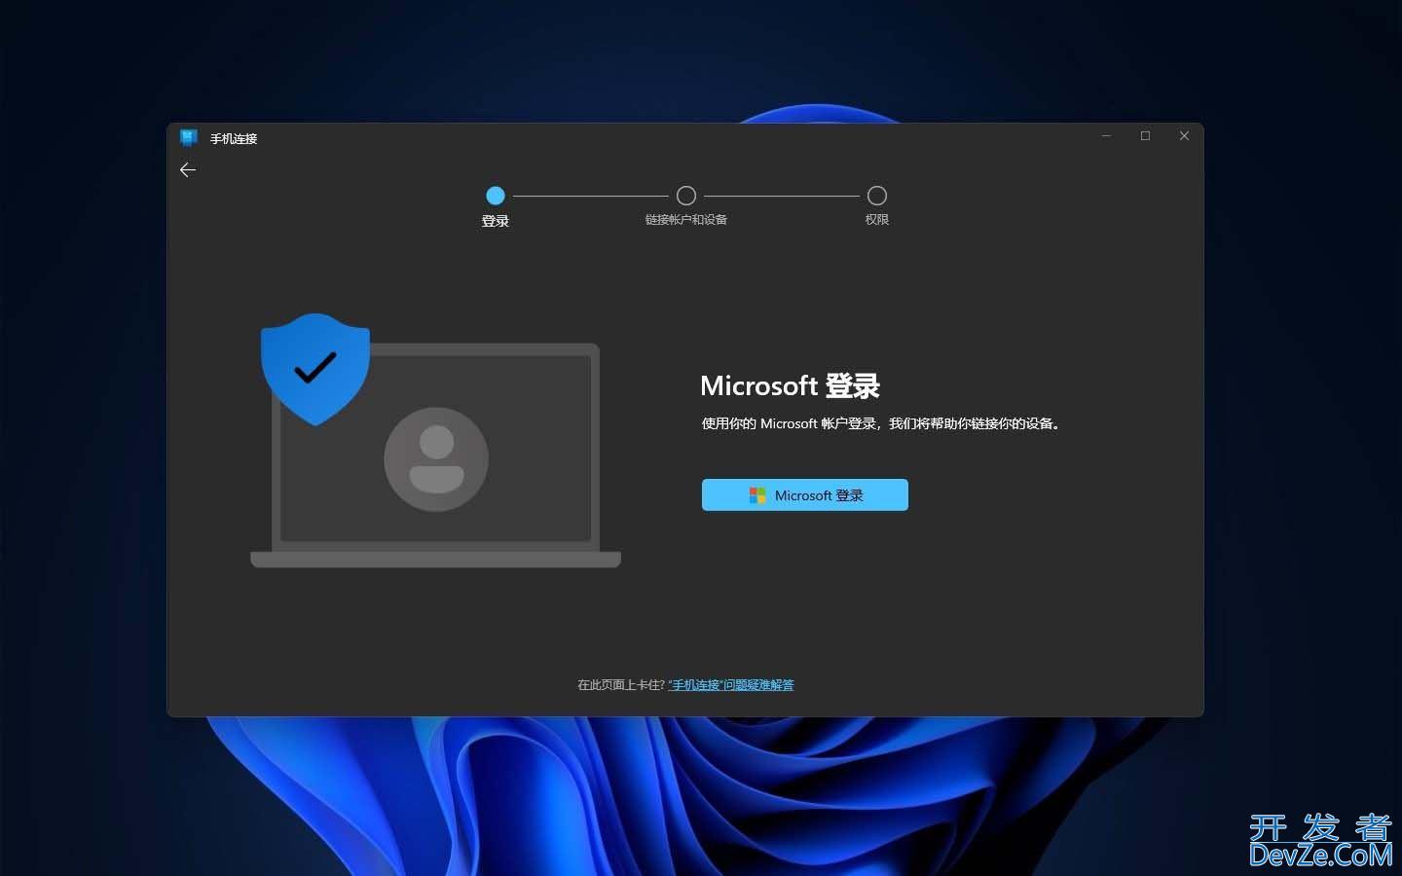Viewport: 1402px width, 876px height.
Task: Open the "手机连接"问题疑难解答 link
Action: [731, 685]
